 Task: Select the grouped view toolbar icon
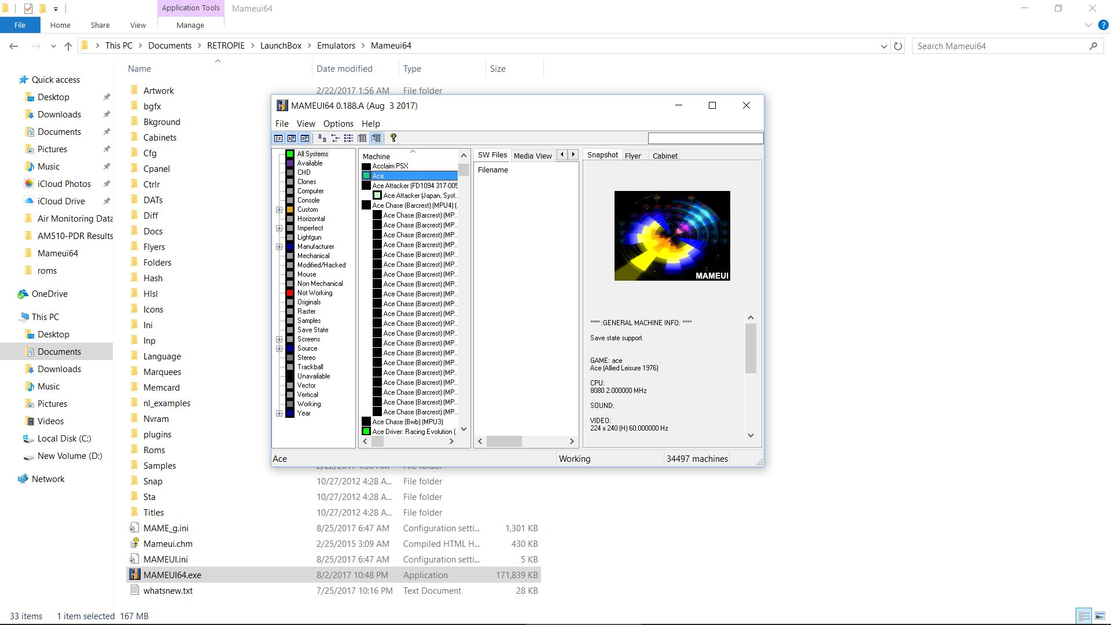coord(376,138)
